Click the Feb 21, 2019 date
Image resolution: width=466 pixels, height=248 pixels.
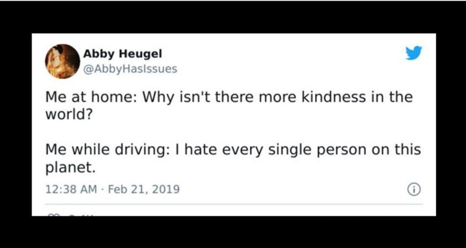click(x=144, y=189)
